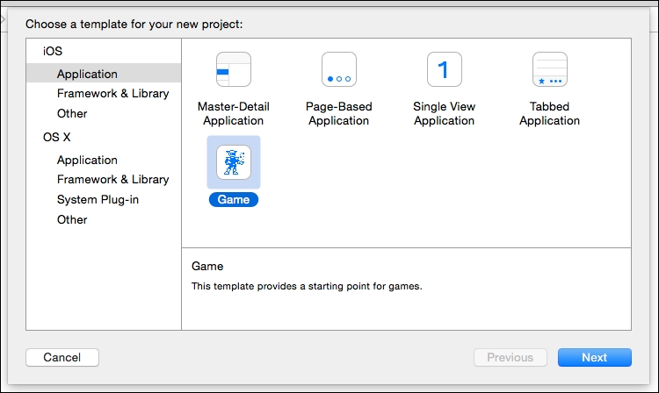Viewport: 659px width, 393px height.
Task: Select the Master-Detail Application template icon
Action: [x=234, y=69]
